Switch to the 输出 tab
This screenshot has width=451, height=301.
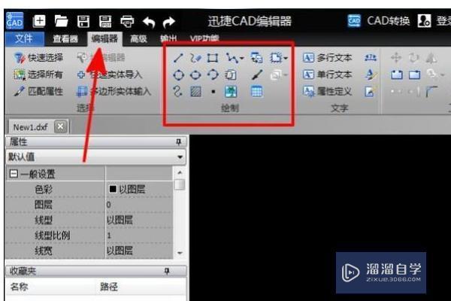click(168, 38)
